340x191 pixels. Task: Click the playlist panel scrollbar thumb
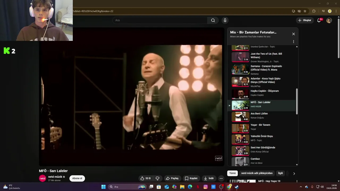297,102
